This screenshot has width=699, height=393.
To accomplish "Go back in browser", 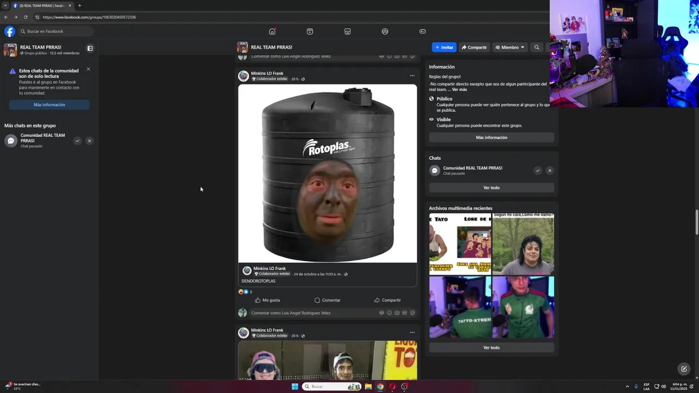I will pyautogui.click(x=5, y=17).
